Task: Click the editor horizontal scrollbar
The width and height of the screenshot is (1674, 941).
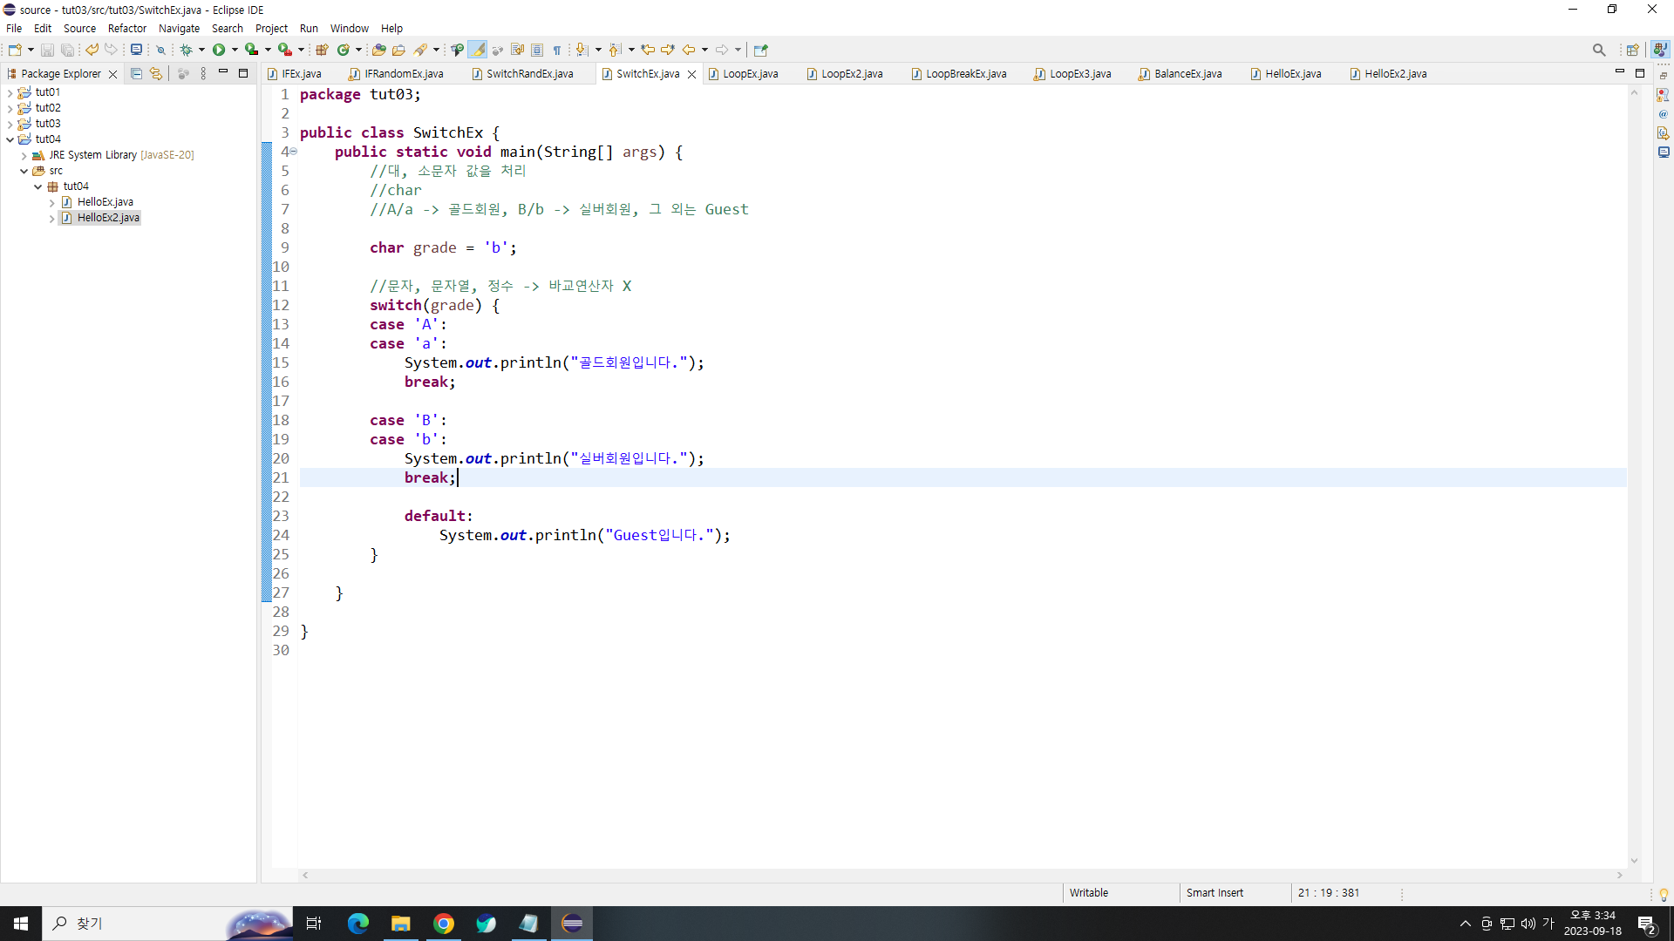Action: [959, 875]
